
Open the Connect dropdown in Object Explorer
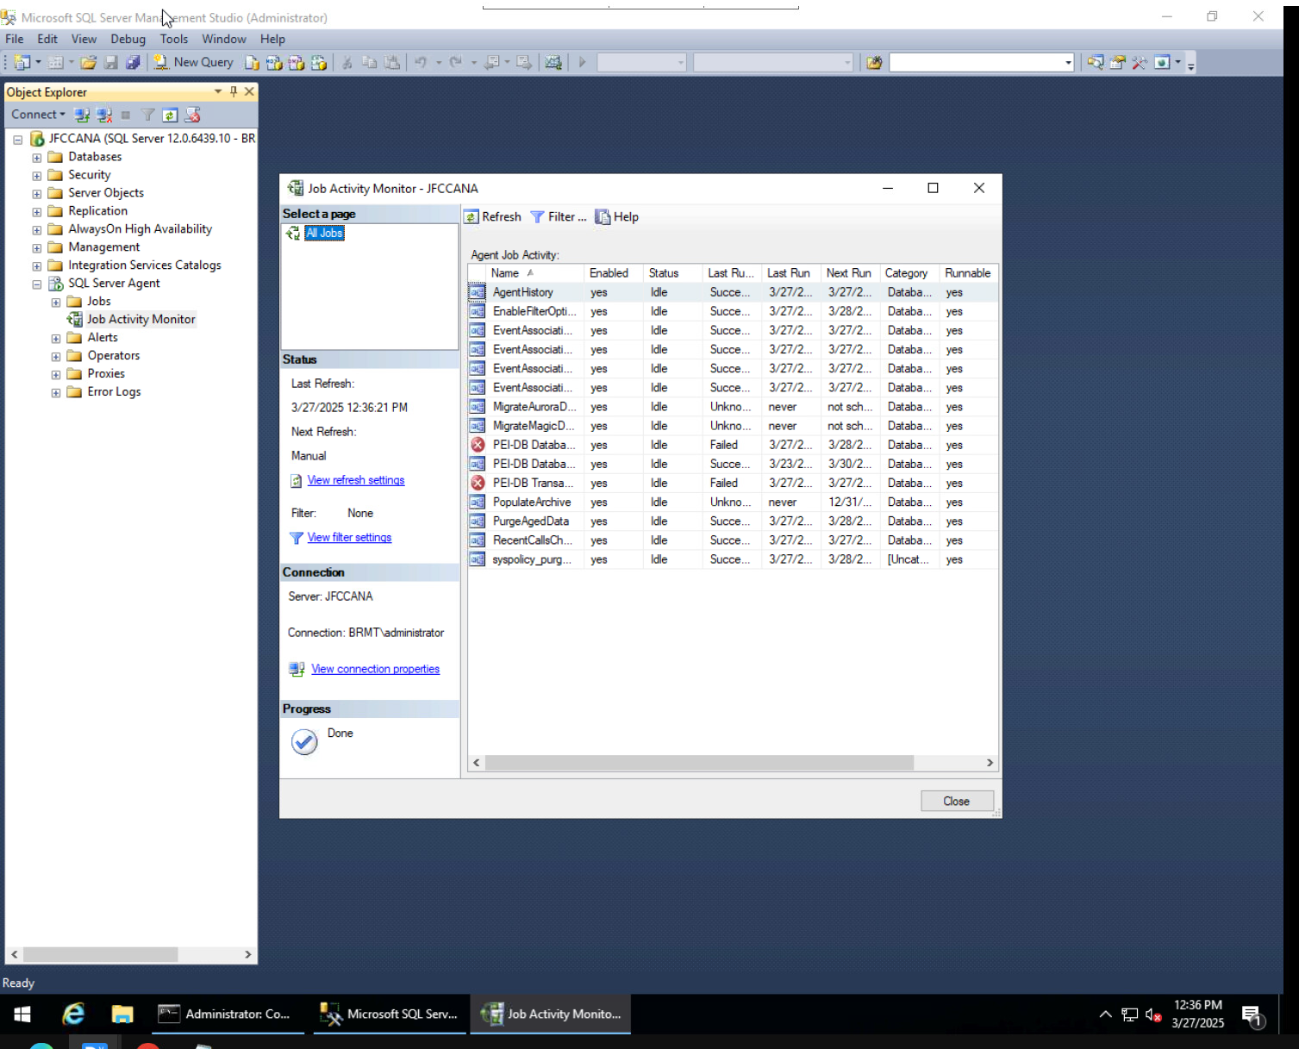coord(38,115)
